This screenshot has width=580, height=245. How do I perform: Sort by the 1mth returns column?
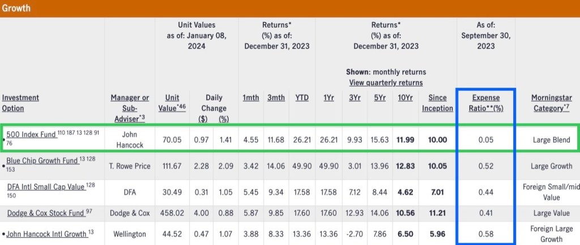coord(251,98)
